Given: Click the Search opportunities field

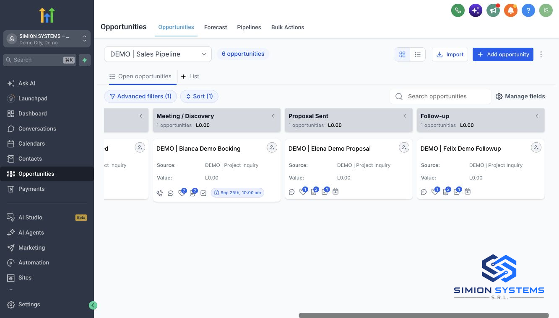Looking at the screenshot, I should [440, 96].
